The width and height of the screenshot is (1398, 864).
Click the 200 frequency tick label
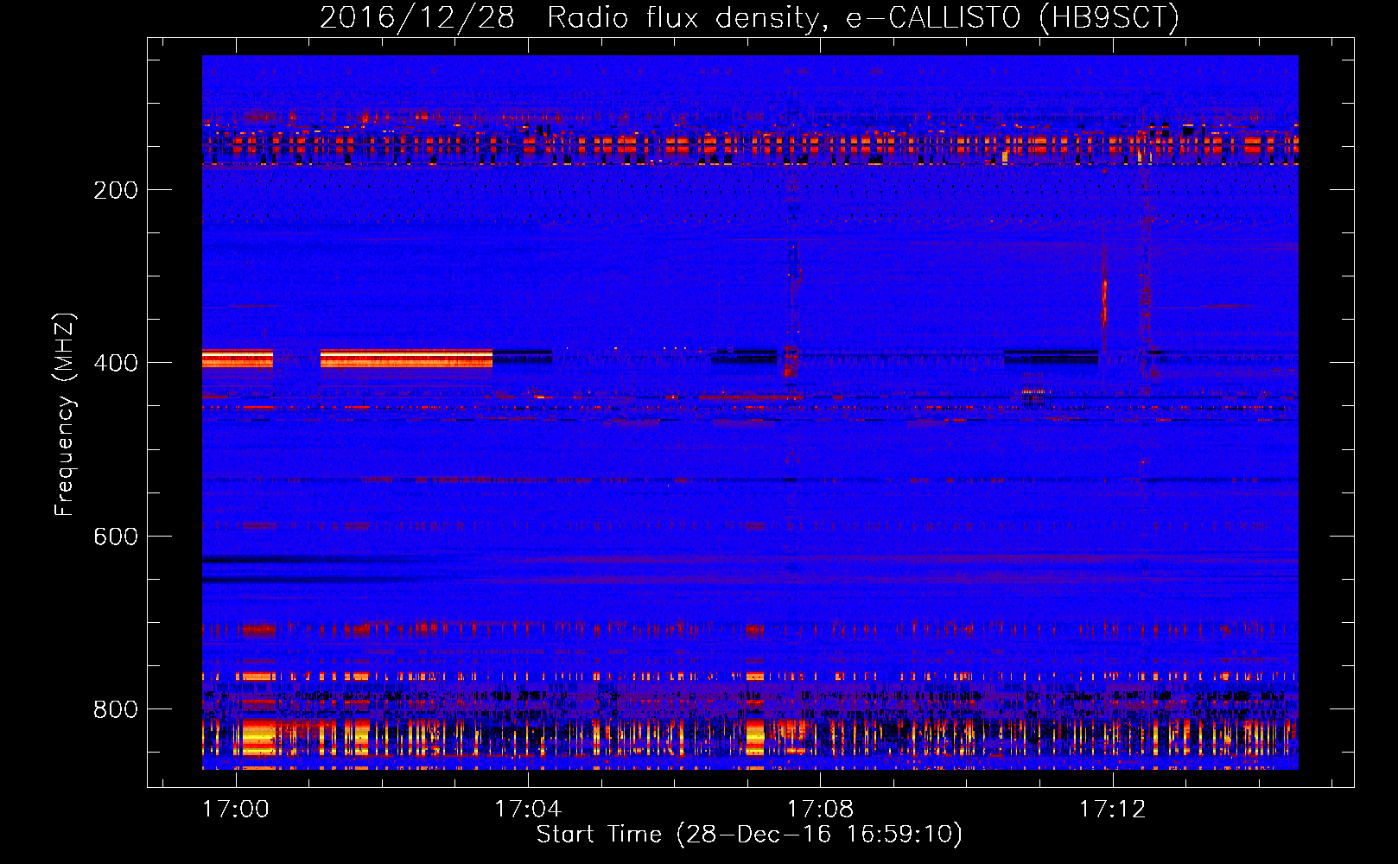click(x=116, y=190)
